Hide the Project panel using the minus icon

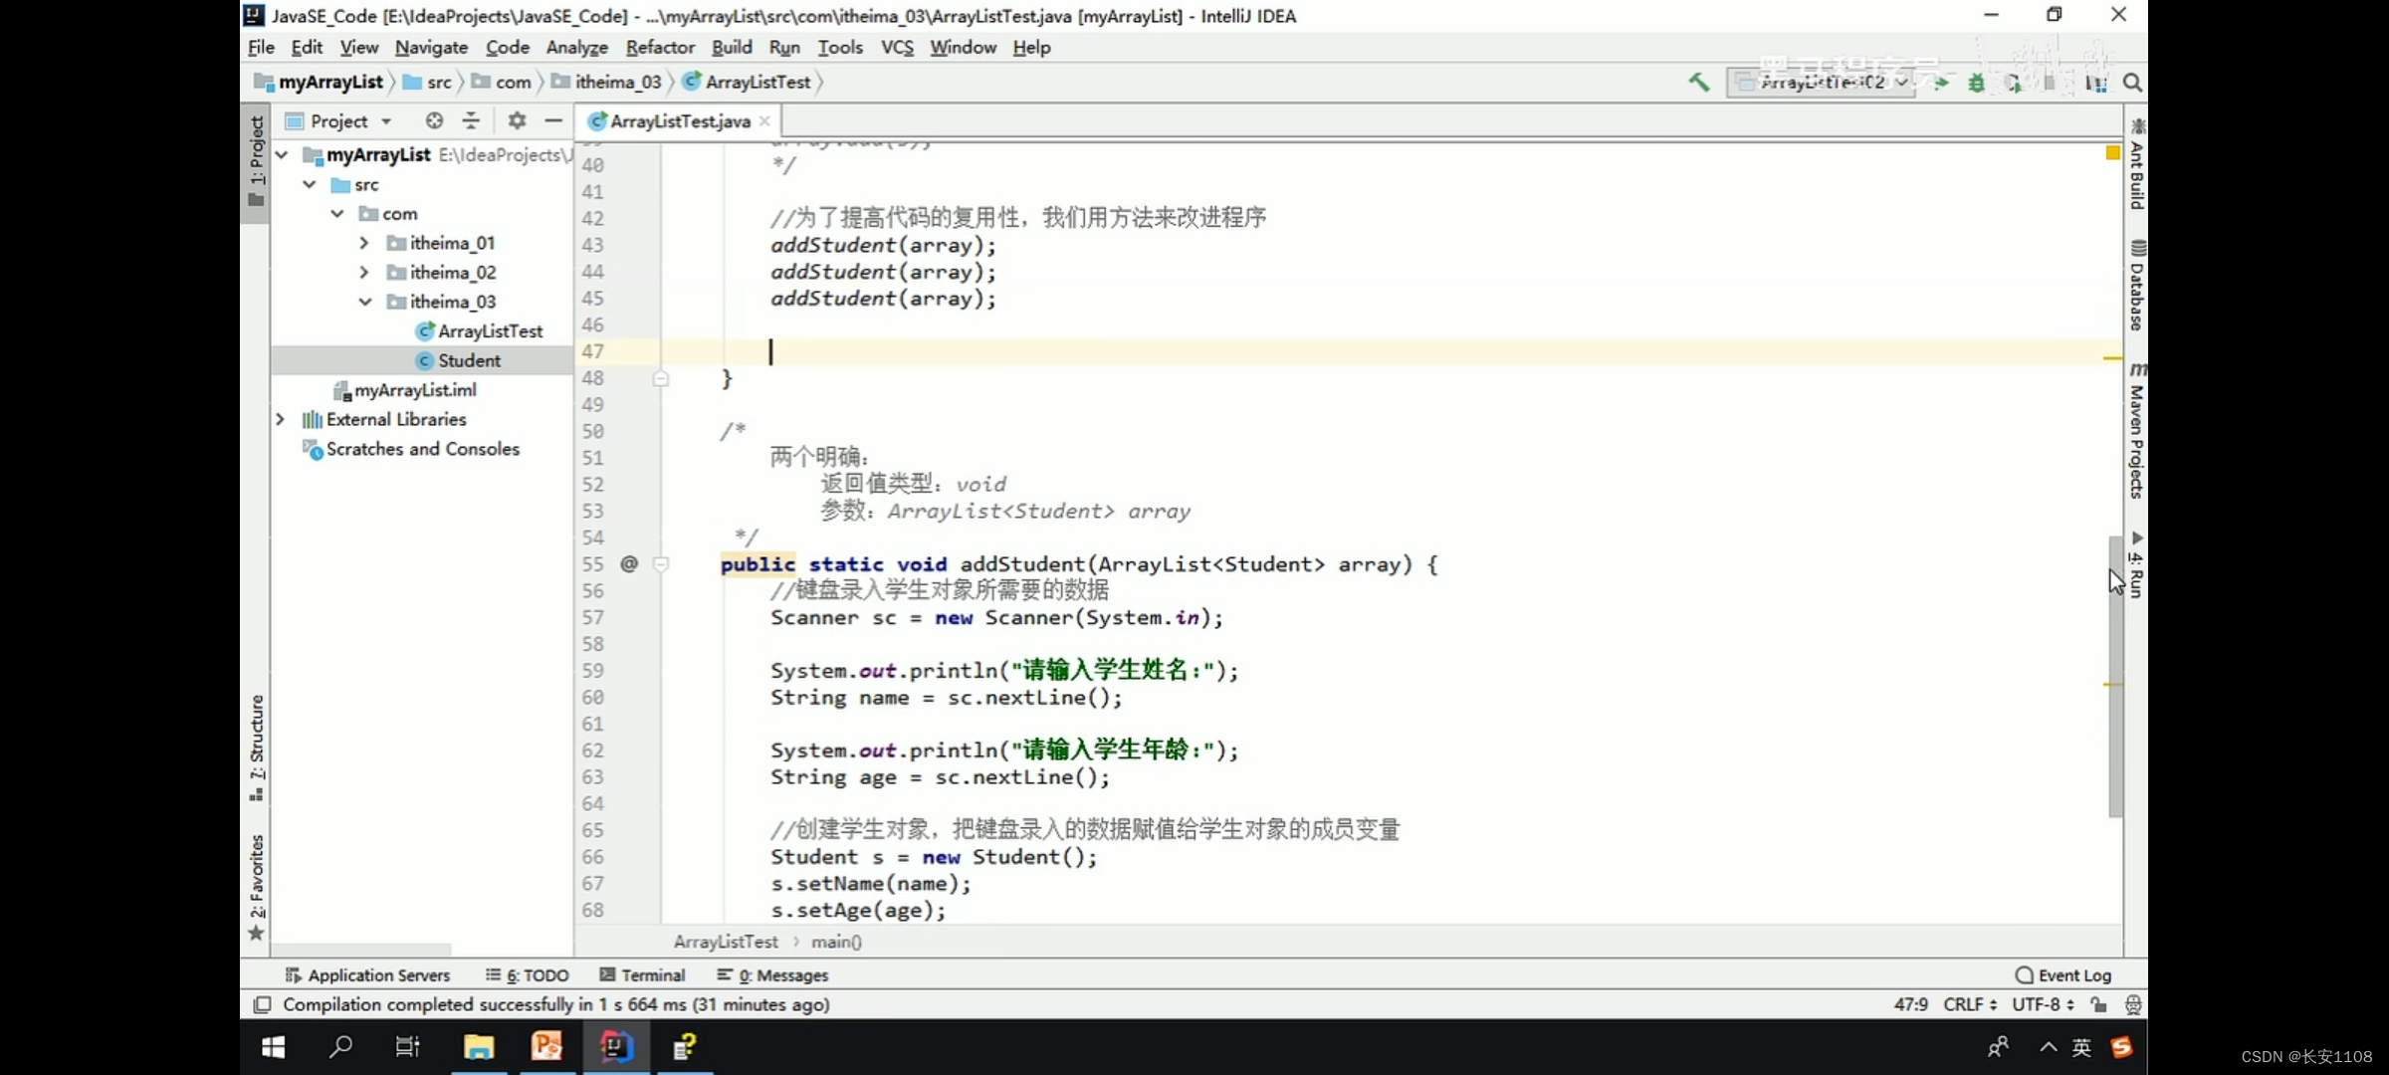pos(553,120)
